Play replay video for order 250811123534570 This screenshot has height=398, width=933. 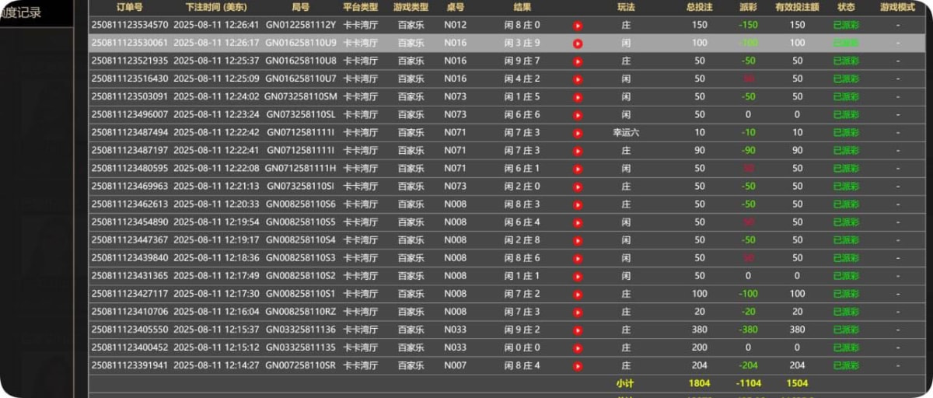coord(578,26)
